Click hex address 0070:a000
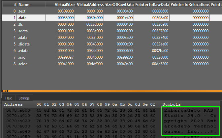Viewport: 222px width, 138px height. pos(18,110)
